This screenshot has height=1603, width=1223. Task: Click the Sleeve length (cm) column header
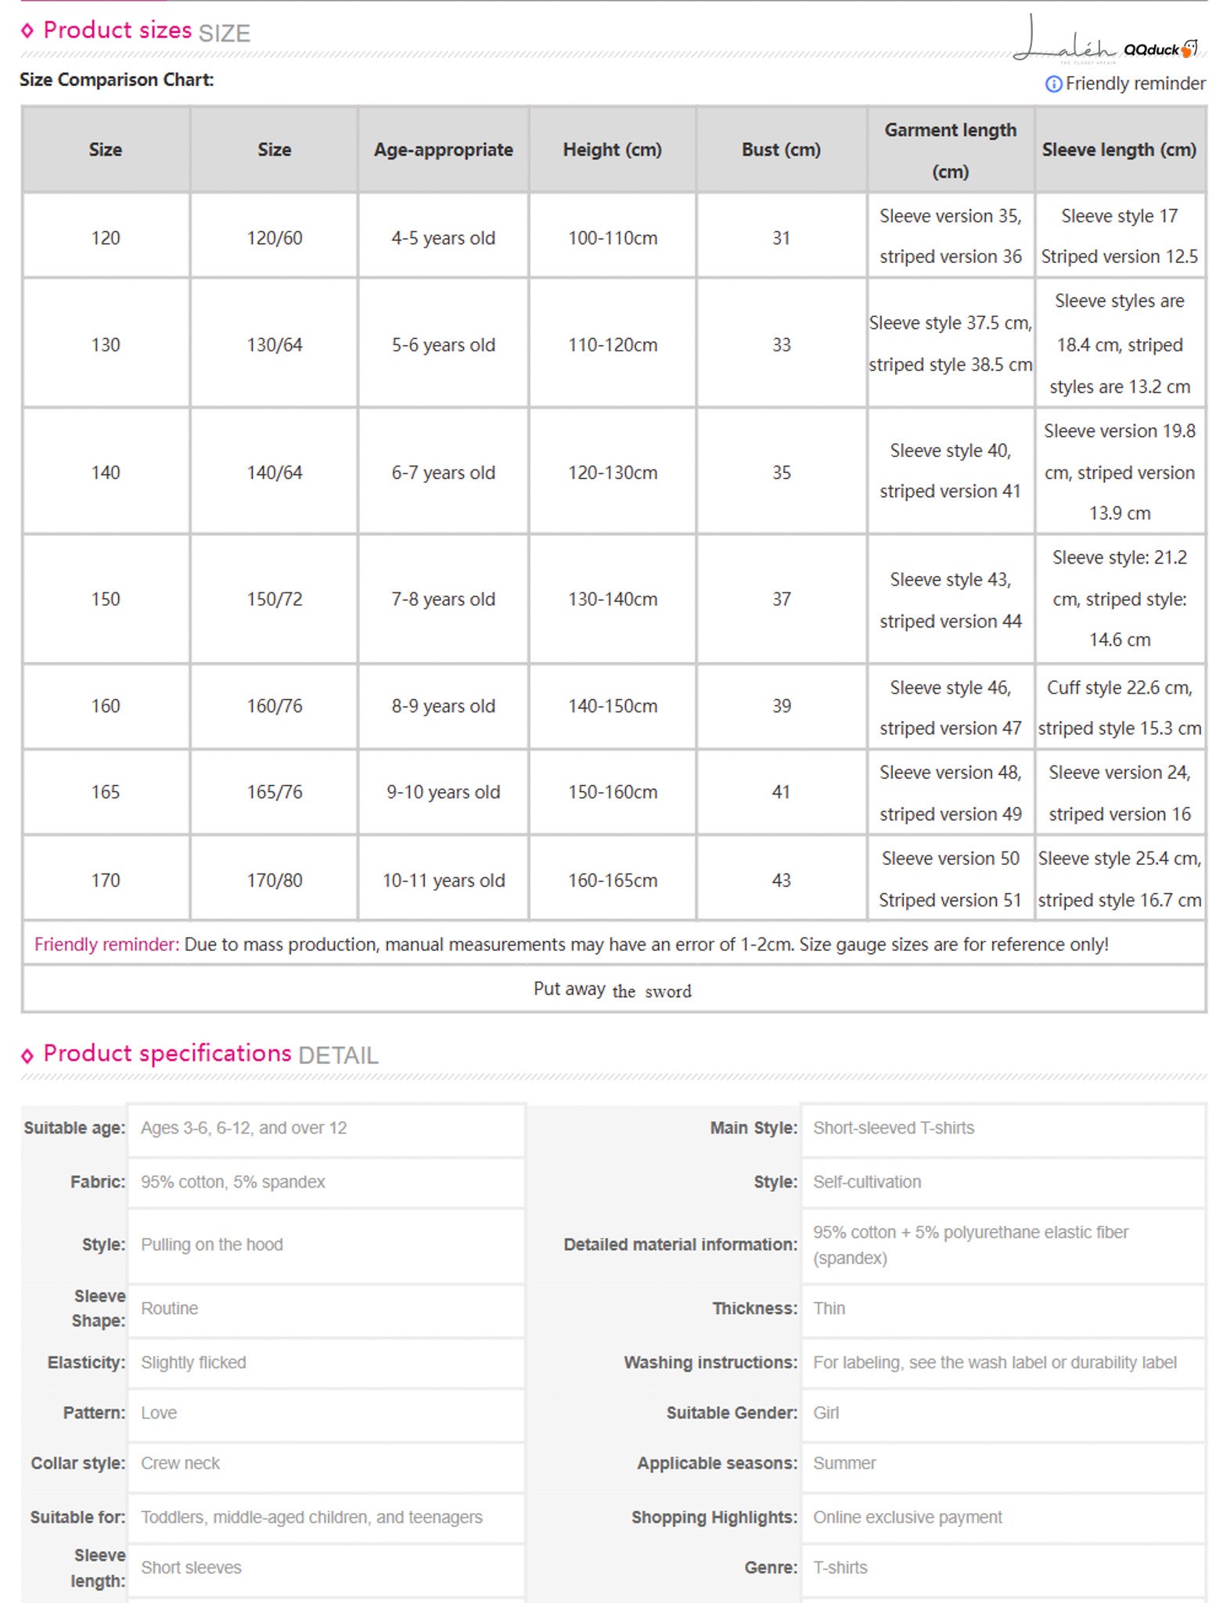tap(1119, 150)
